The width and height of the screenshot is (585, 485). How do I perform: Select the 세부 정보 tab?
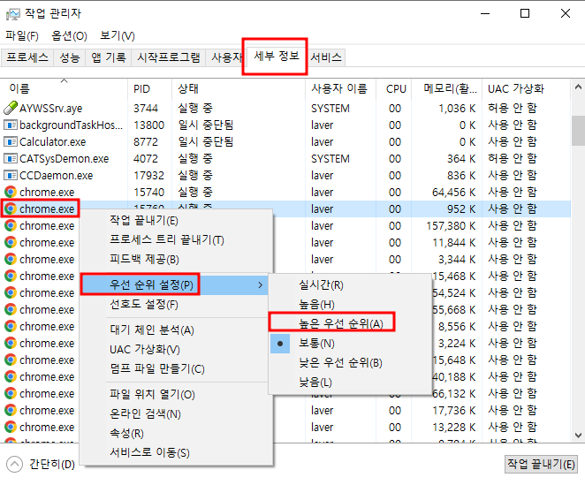point(277,56)
